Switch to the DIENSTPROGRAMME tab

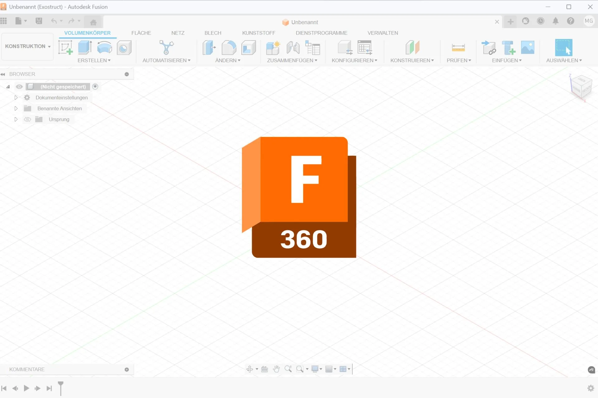coord(322,33)
